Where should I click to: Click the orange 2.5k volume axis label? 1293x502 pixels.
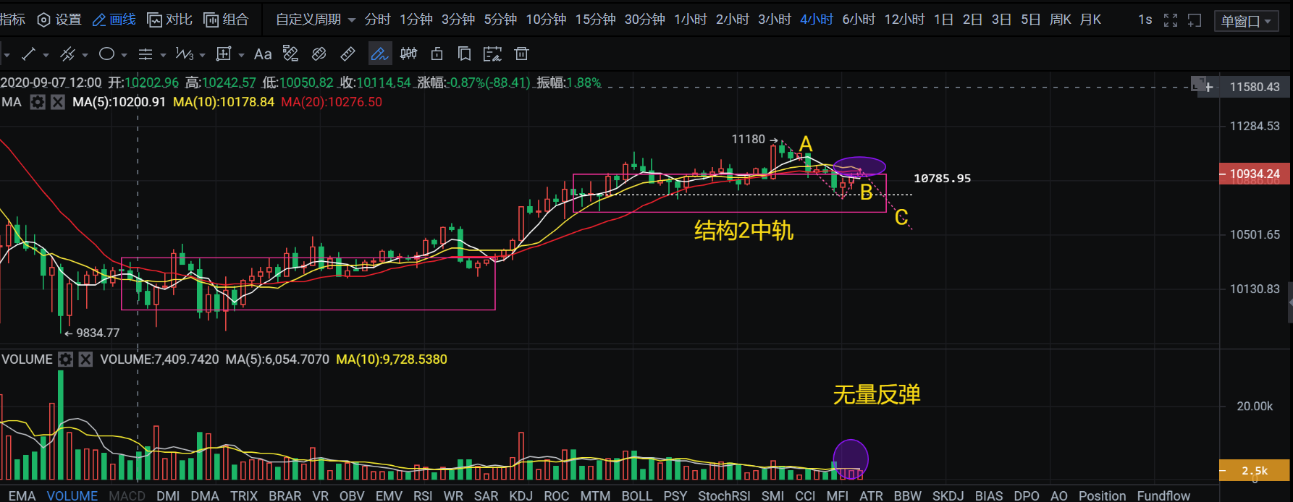tap(1255, 470)
